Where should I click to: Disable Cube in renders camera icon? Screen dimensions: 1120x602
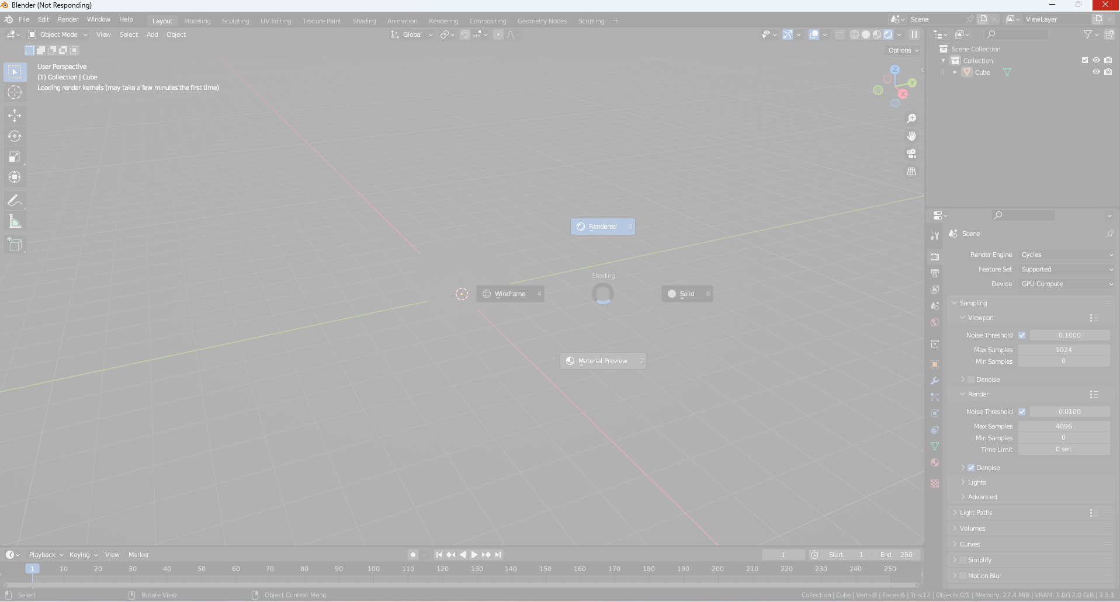pyautogui.click(x=1108, y=72)
